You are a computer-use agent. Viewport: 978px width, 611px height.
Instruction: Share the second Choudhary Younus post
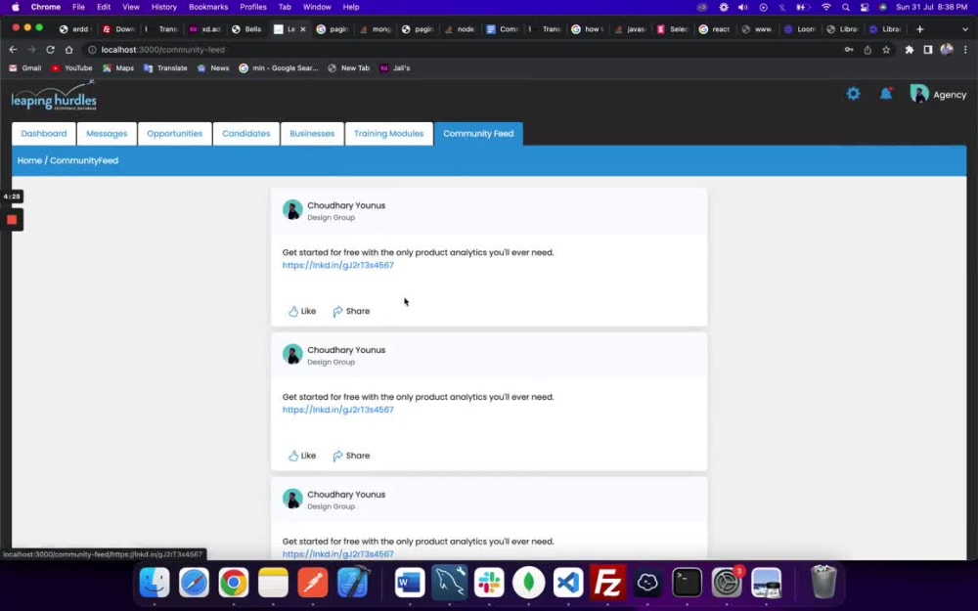click(x=351, y=456)
